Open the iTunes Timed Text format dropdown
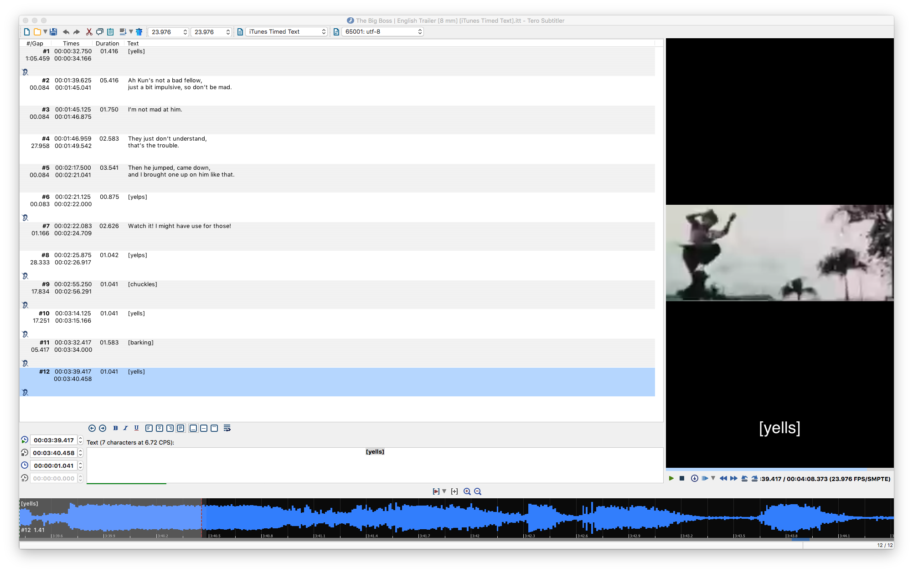The width and height of the screenshot is (913, 572). [286, 31]
